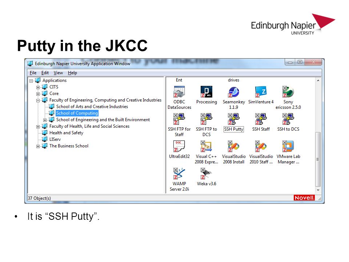
Task: Select the SSH Staff icon
Action: coord(261,119)
